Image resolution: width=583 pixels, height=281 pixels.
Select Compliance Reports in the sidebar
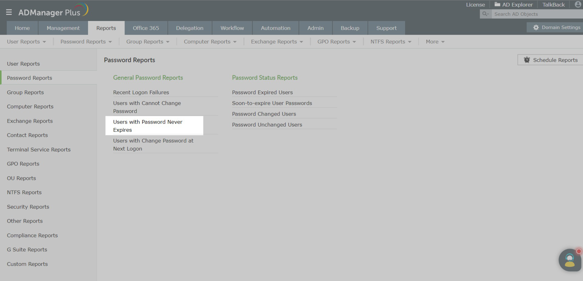point(32,235)
